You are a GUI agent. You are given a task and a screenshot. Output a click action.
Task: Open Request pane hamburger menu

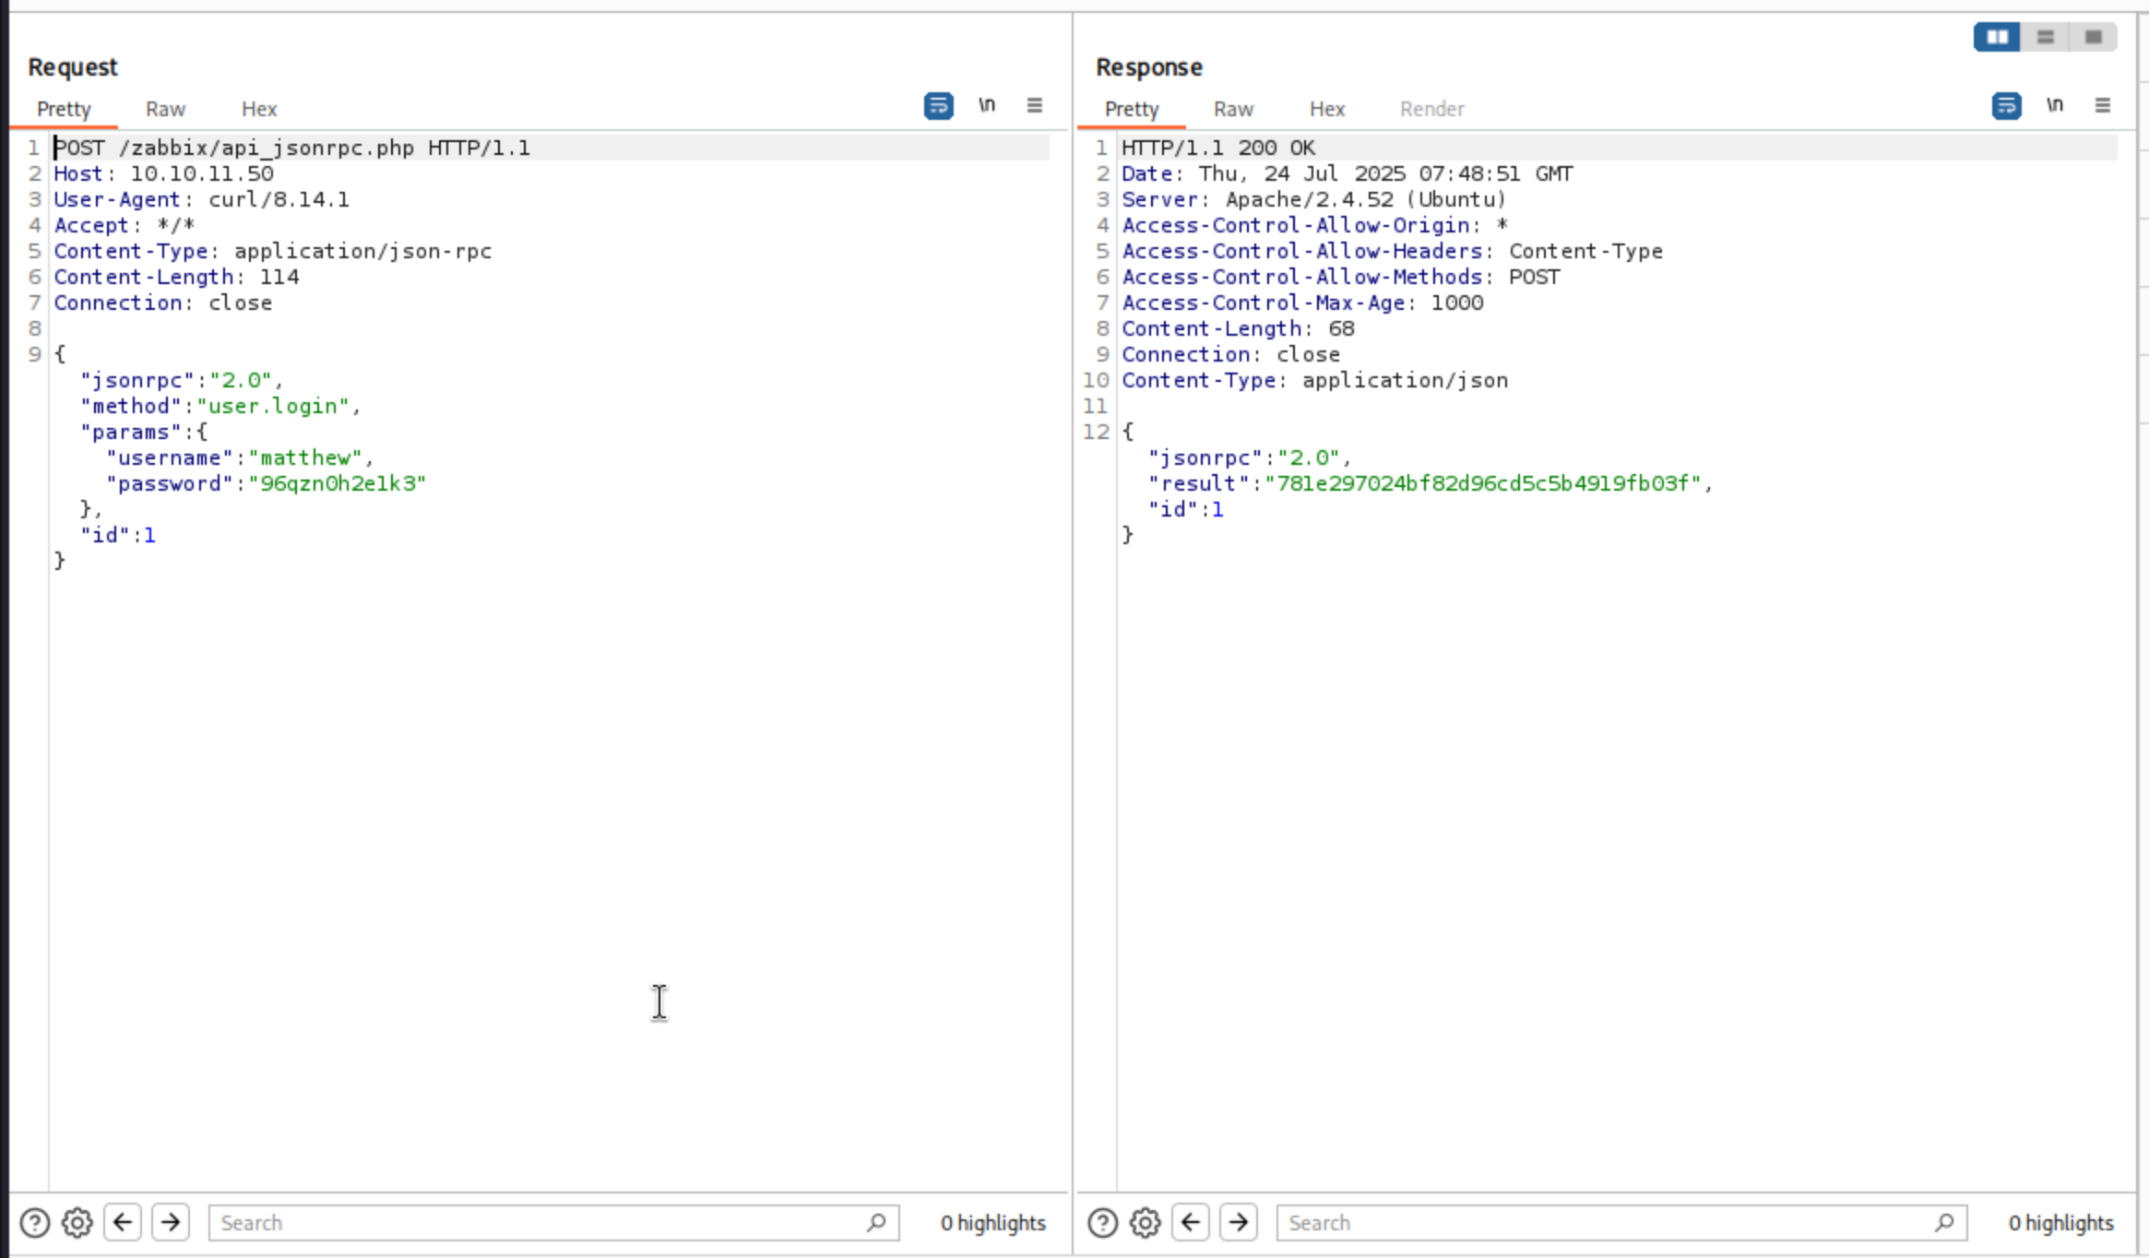pos(1035,105)
